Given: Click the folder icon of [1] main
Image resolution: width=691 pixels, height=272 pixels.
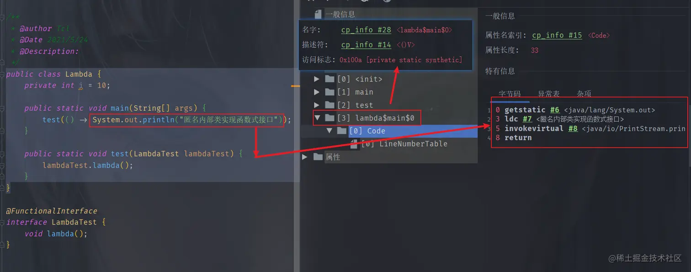Looking at the screenshot, I should 330,92.
